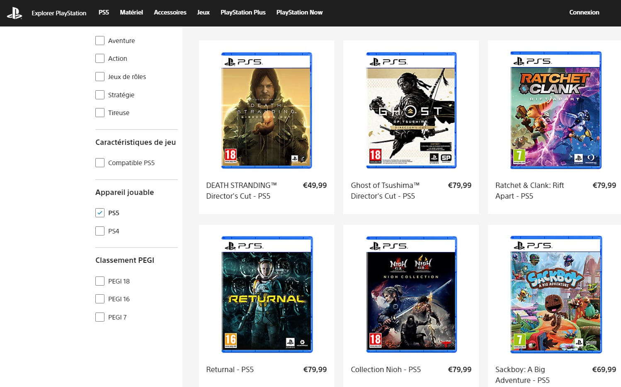Click PEGI 16 badge on Returnal cover
621x387 pixels.
230,341
